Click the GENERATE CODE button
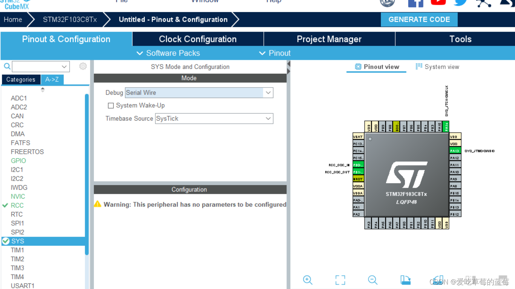The image size is (515, 289). pos(419,20)
